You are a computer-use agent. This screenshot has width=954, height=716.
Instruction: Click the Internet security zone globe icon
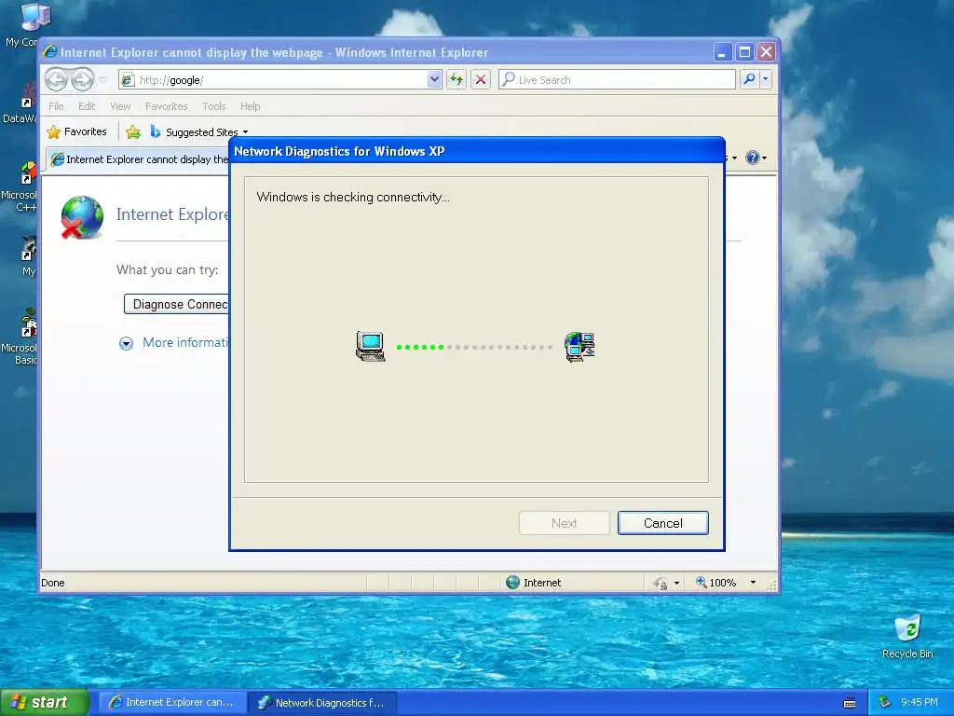coord(513,582)
